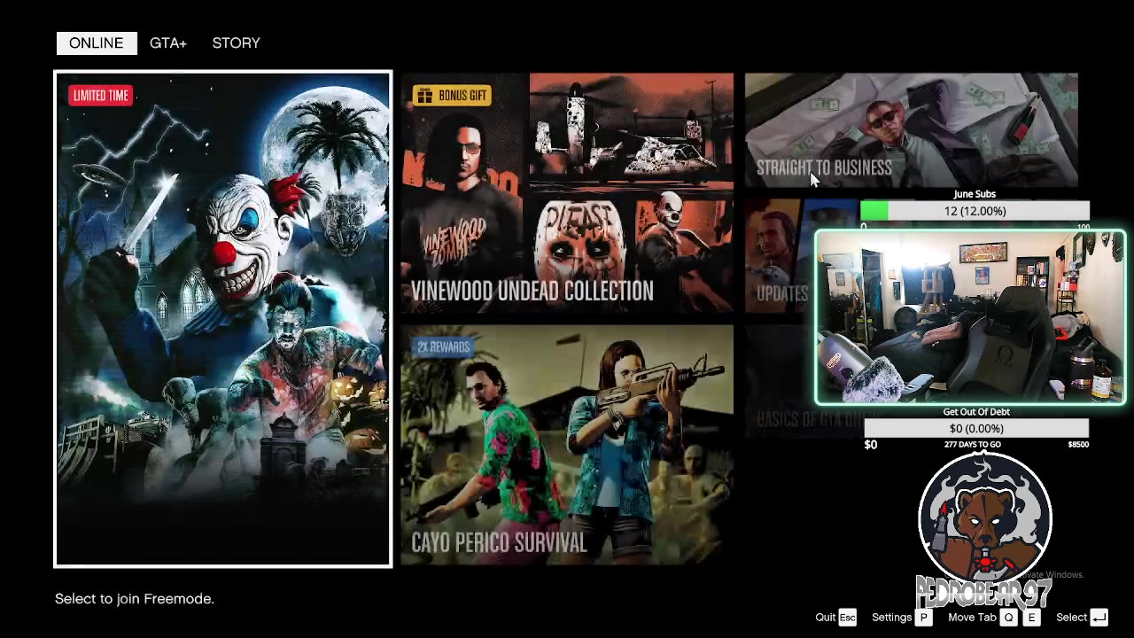Click the 'CAYO PERICO SURVIVAL' title text

[x=499, y=543]
